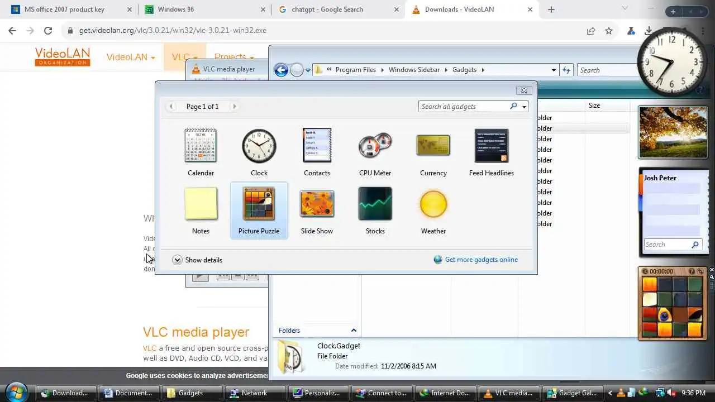Expand the Gadgets breadcrumb arrow
This screenshot has height=402, width=715.
pos(483,70)
